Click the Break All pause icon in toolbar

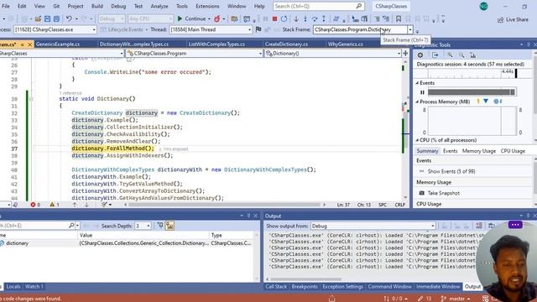(265, 18)
